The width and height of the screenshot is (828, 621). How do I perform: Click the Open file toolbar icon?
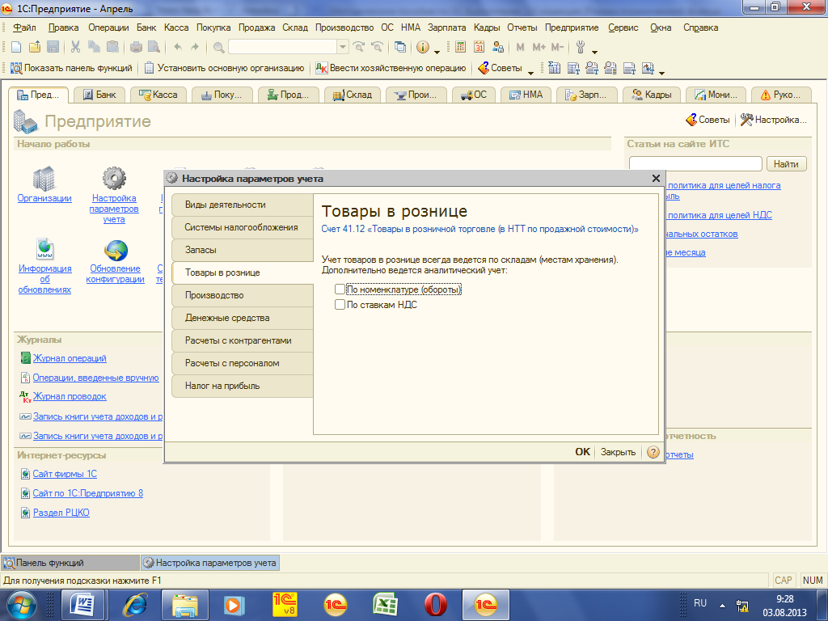[34, 47]
